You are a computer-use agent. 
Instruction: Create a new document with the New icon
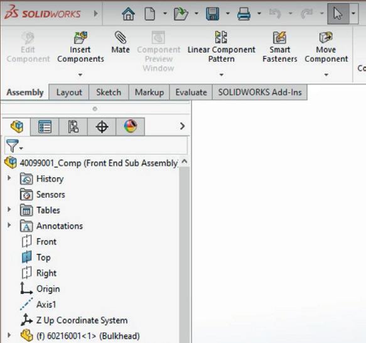149,14
